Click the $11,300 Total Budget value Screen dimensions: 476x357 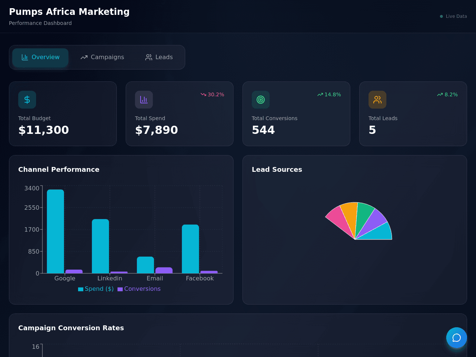point(44,130)
